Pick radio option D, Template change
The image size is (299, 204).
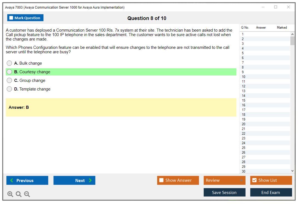(x=9, y=89)
